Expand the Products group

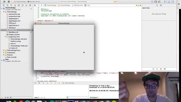4,55
